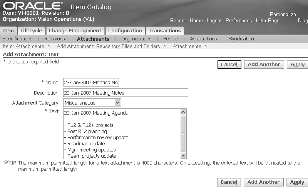Open the Organizations subtab

[x=136, y=39]
